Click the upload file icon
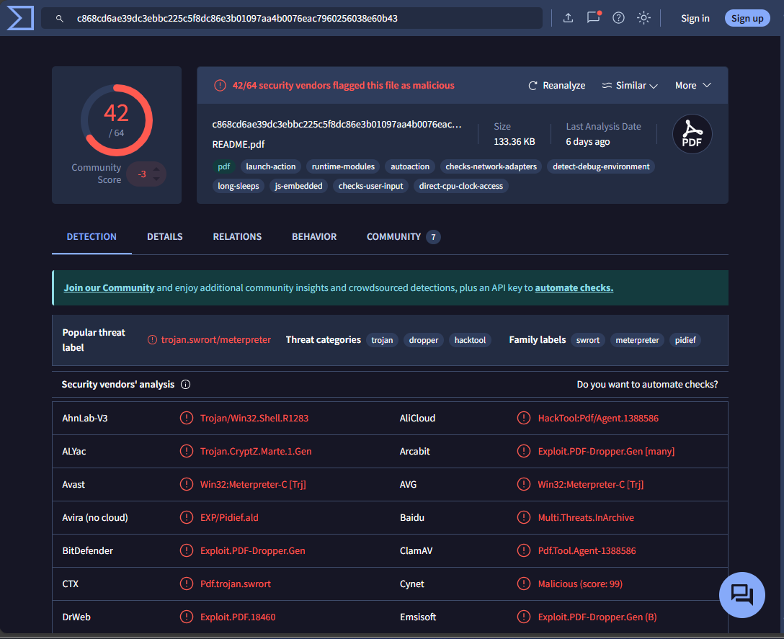The height and width of the screenshot is (639, 784). click(568, 18)
